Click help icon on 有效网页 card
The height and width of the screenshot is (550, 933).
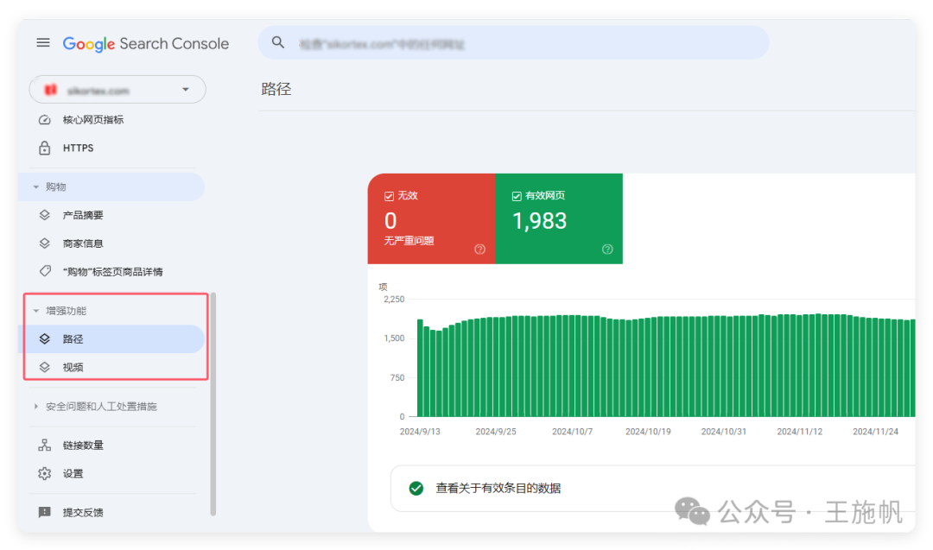point(607,250)
